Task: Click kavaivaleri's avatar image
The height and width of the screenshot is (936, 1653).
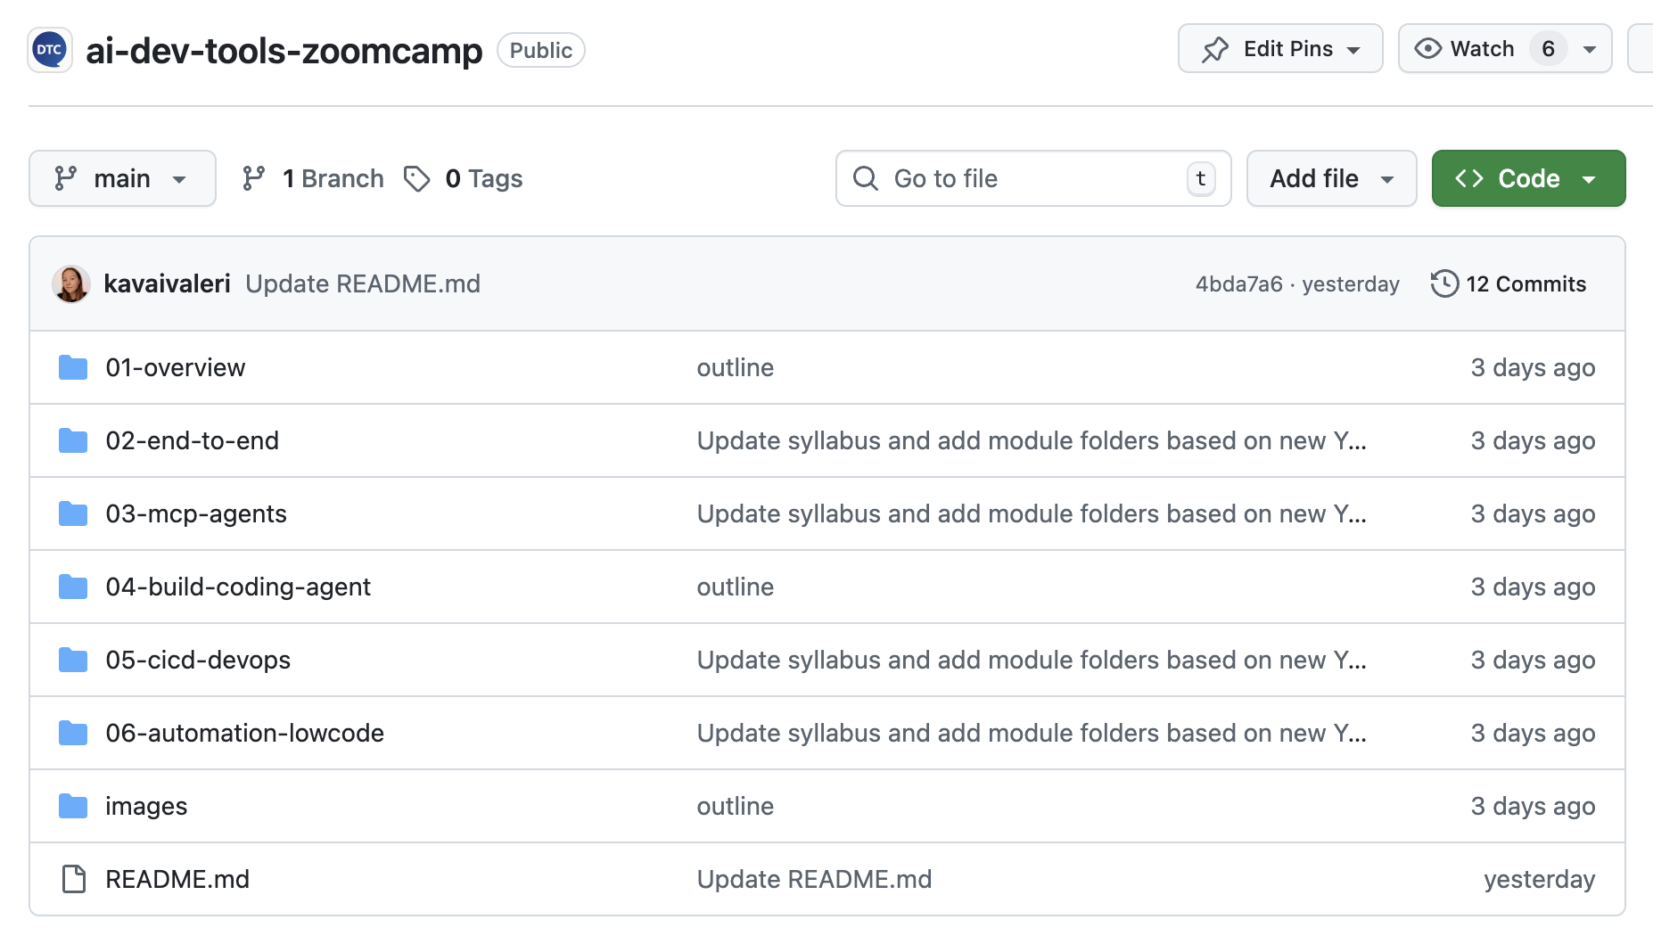Action: coord(71,283)
